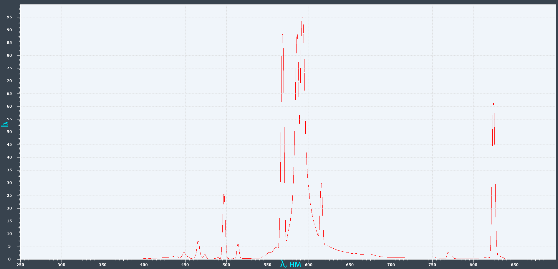This screenshot has width=558, height=269.
Task: Click the 95 label on the intensity axis
Action: [9, 17]
